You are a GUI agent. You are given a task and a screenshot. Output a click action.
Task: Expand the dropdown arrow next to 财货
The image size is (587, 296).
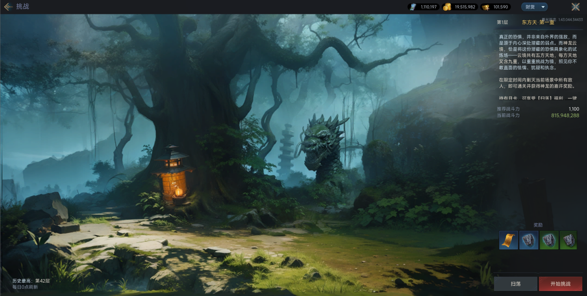[543, 7]
